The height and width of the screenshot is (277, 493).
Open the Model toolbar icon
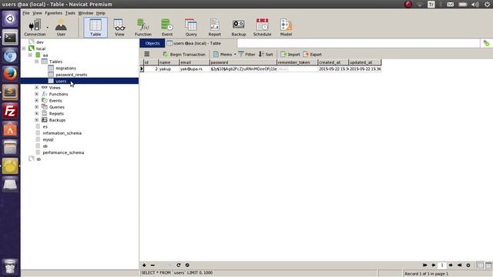286,28
